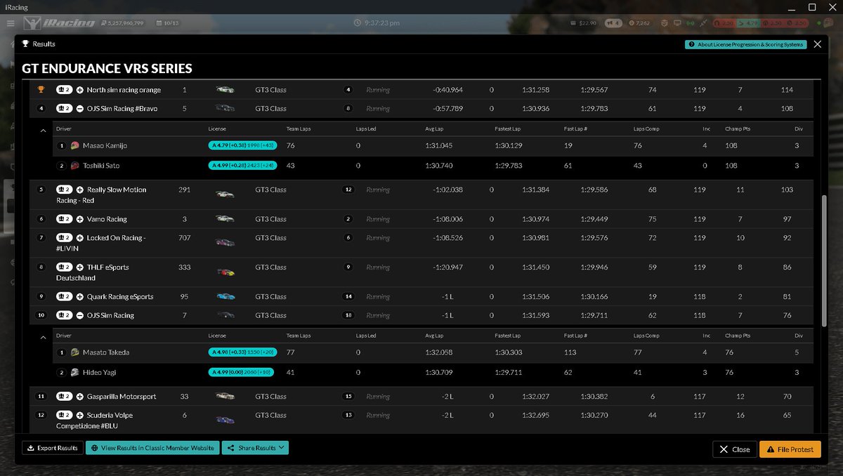Open the hamburger menu in iRacing top bar

(x=11, y=23)
